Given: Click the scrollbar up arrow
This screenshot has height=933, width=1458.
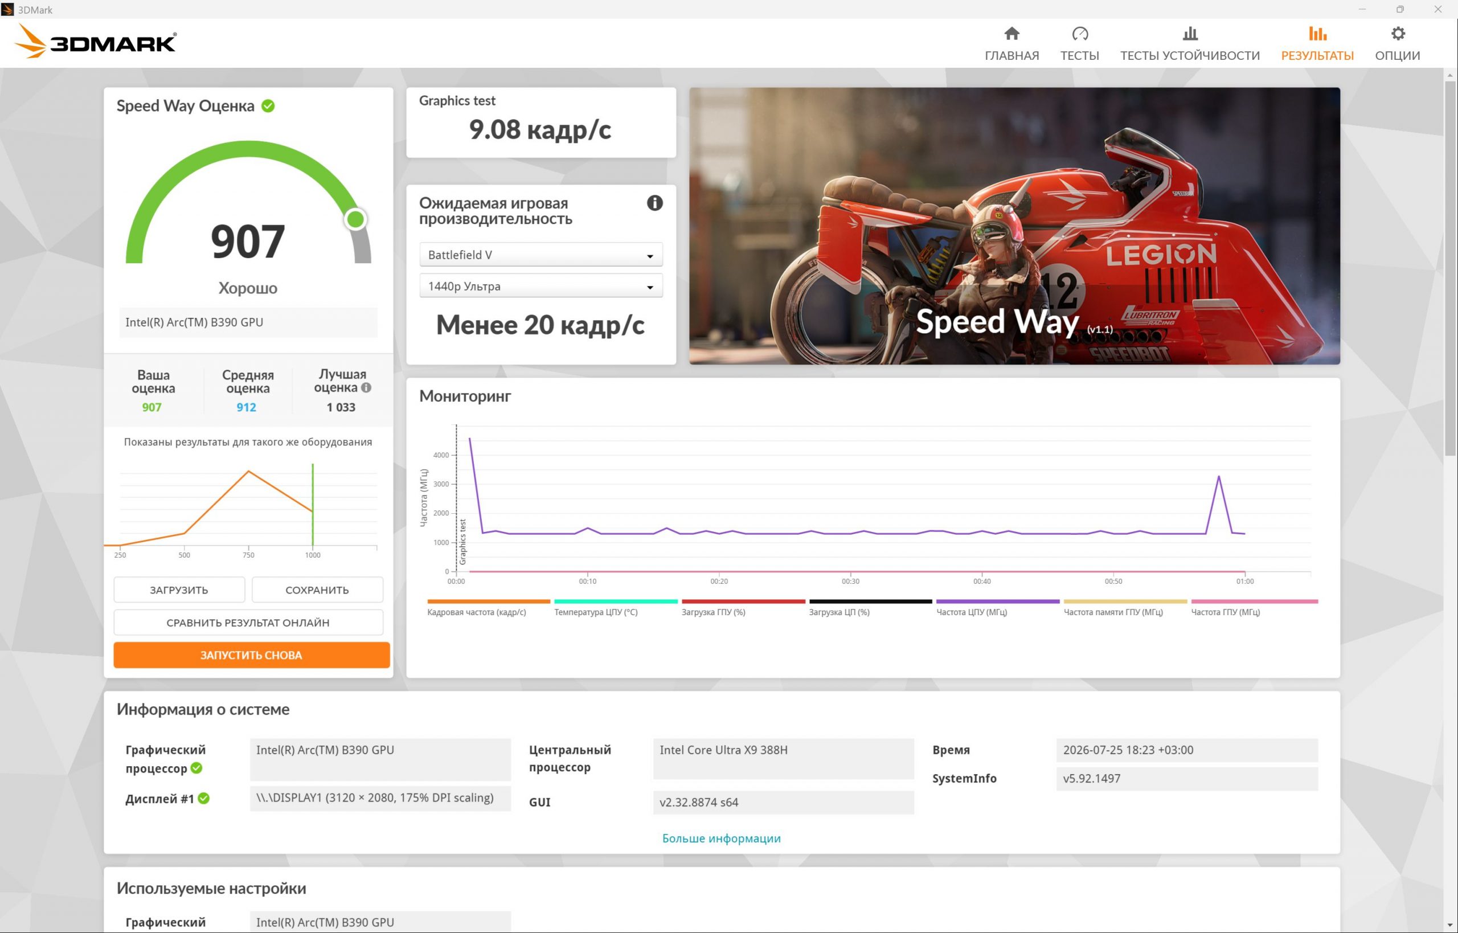Looking at the screenshot, I should coord(1450,75).
